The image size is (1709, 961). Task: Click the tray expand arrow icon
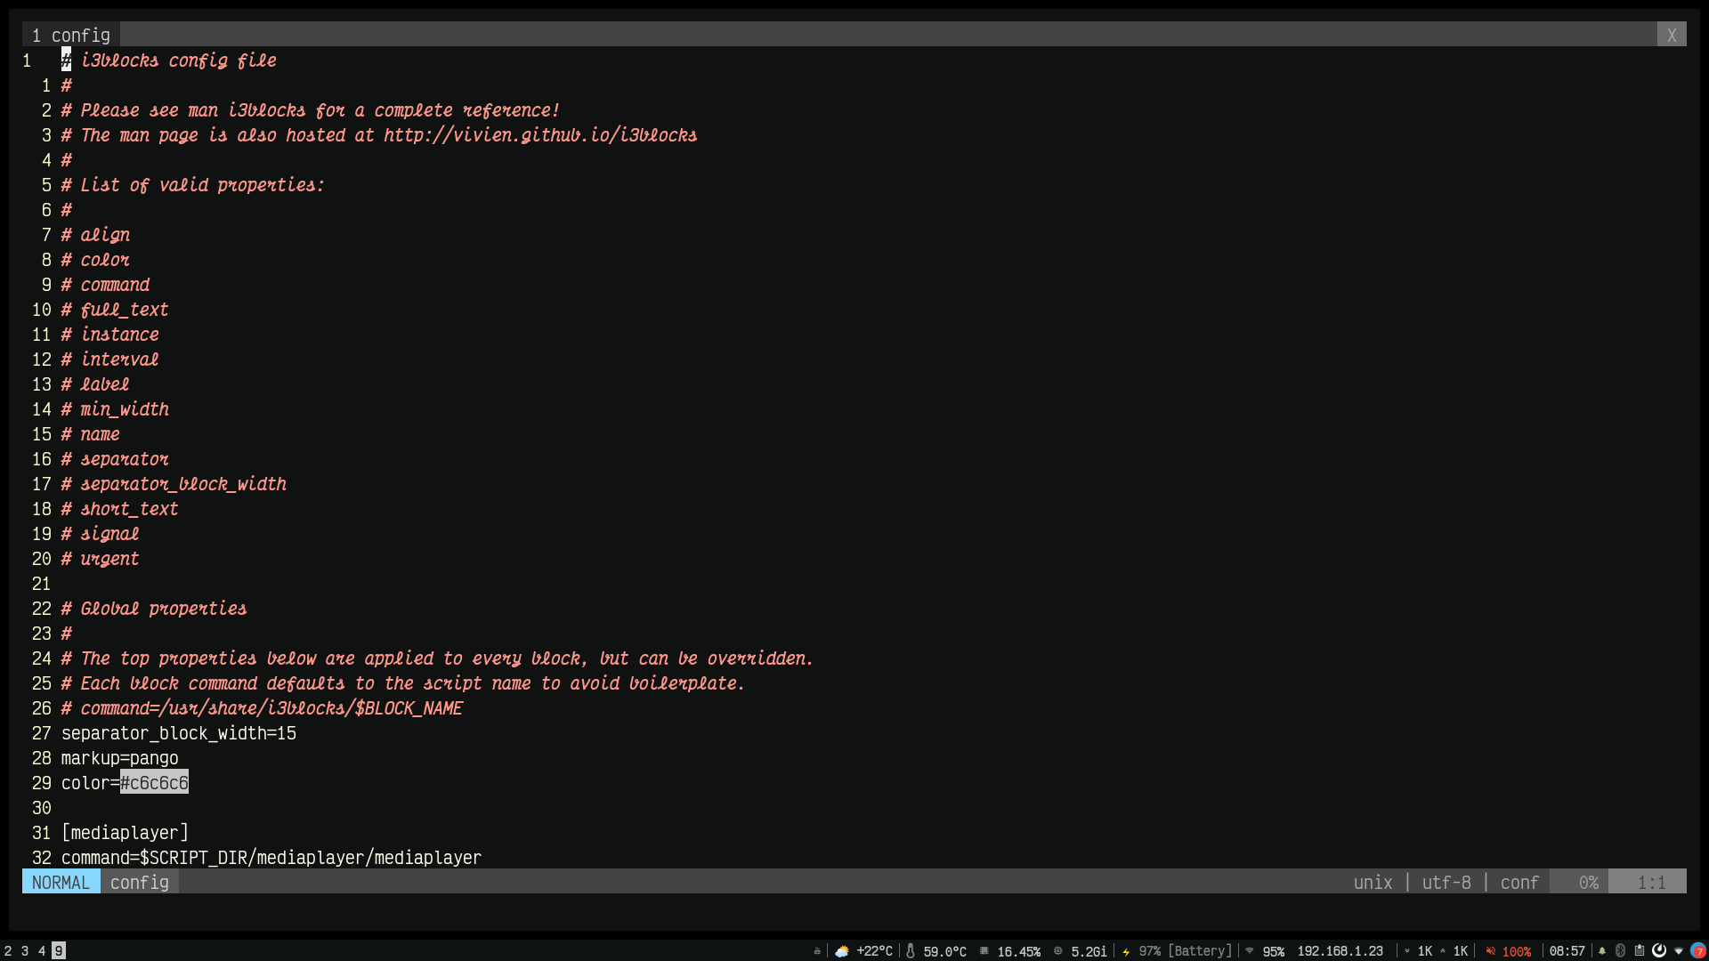1679,951
